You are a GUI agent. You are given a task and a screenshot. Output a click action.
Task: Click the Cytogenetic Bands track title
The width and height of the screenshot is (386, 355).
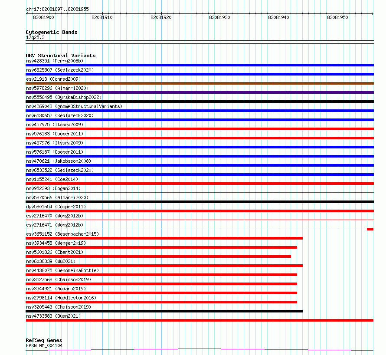click(52, 32)
